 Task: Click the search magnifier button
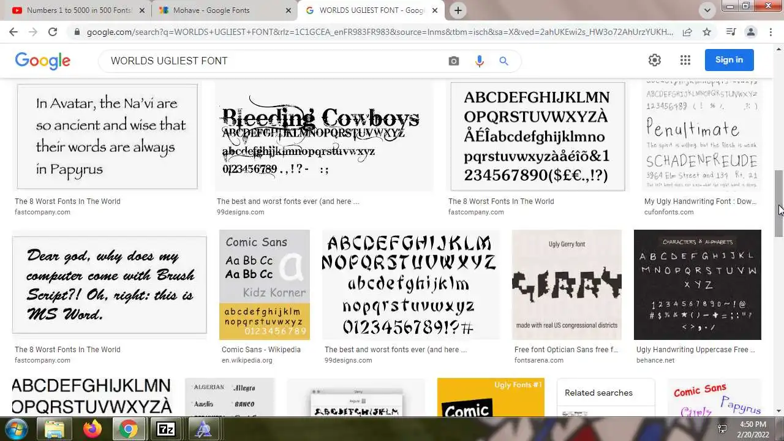pyautogui.click(x=503, y=61)
